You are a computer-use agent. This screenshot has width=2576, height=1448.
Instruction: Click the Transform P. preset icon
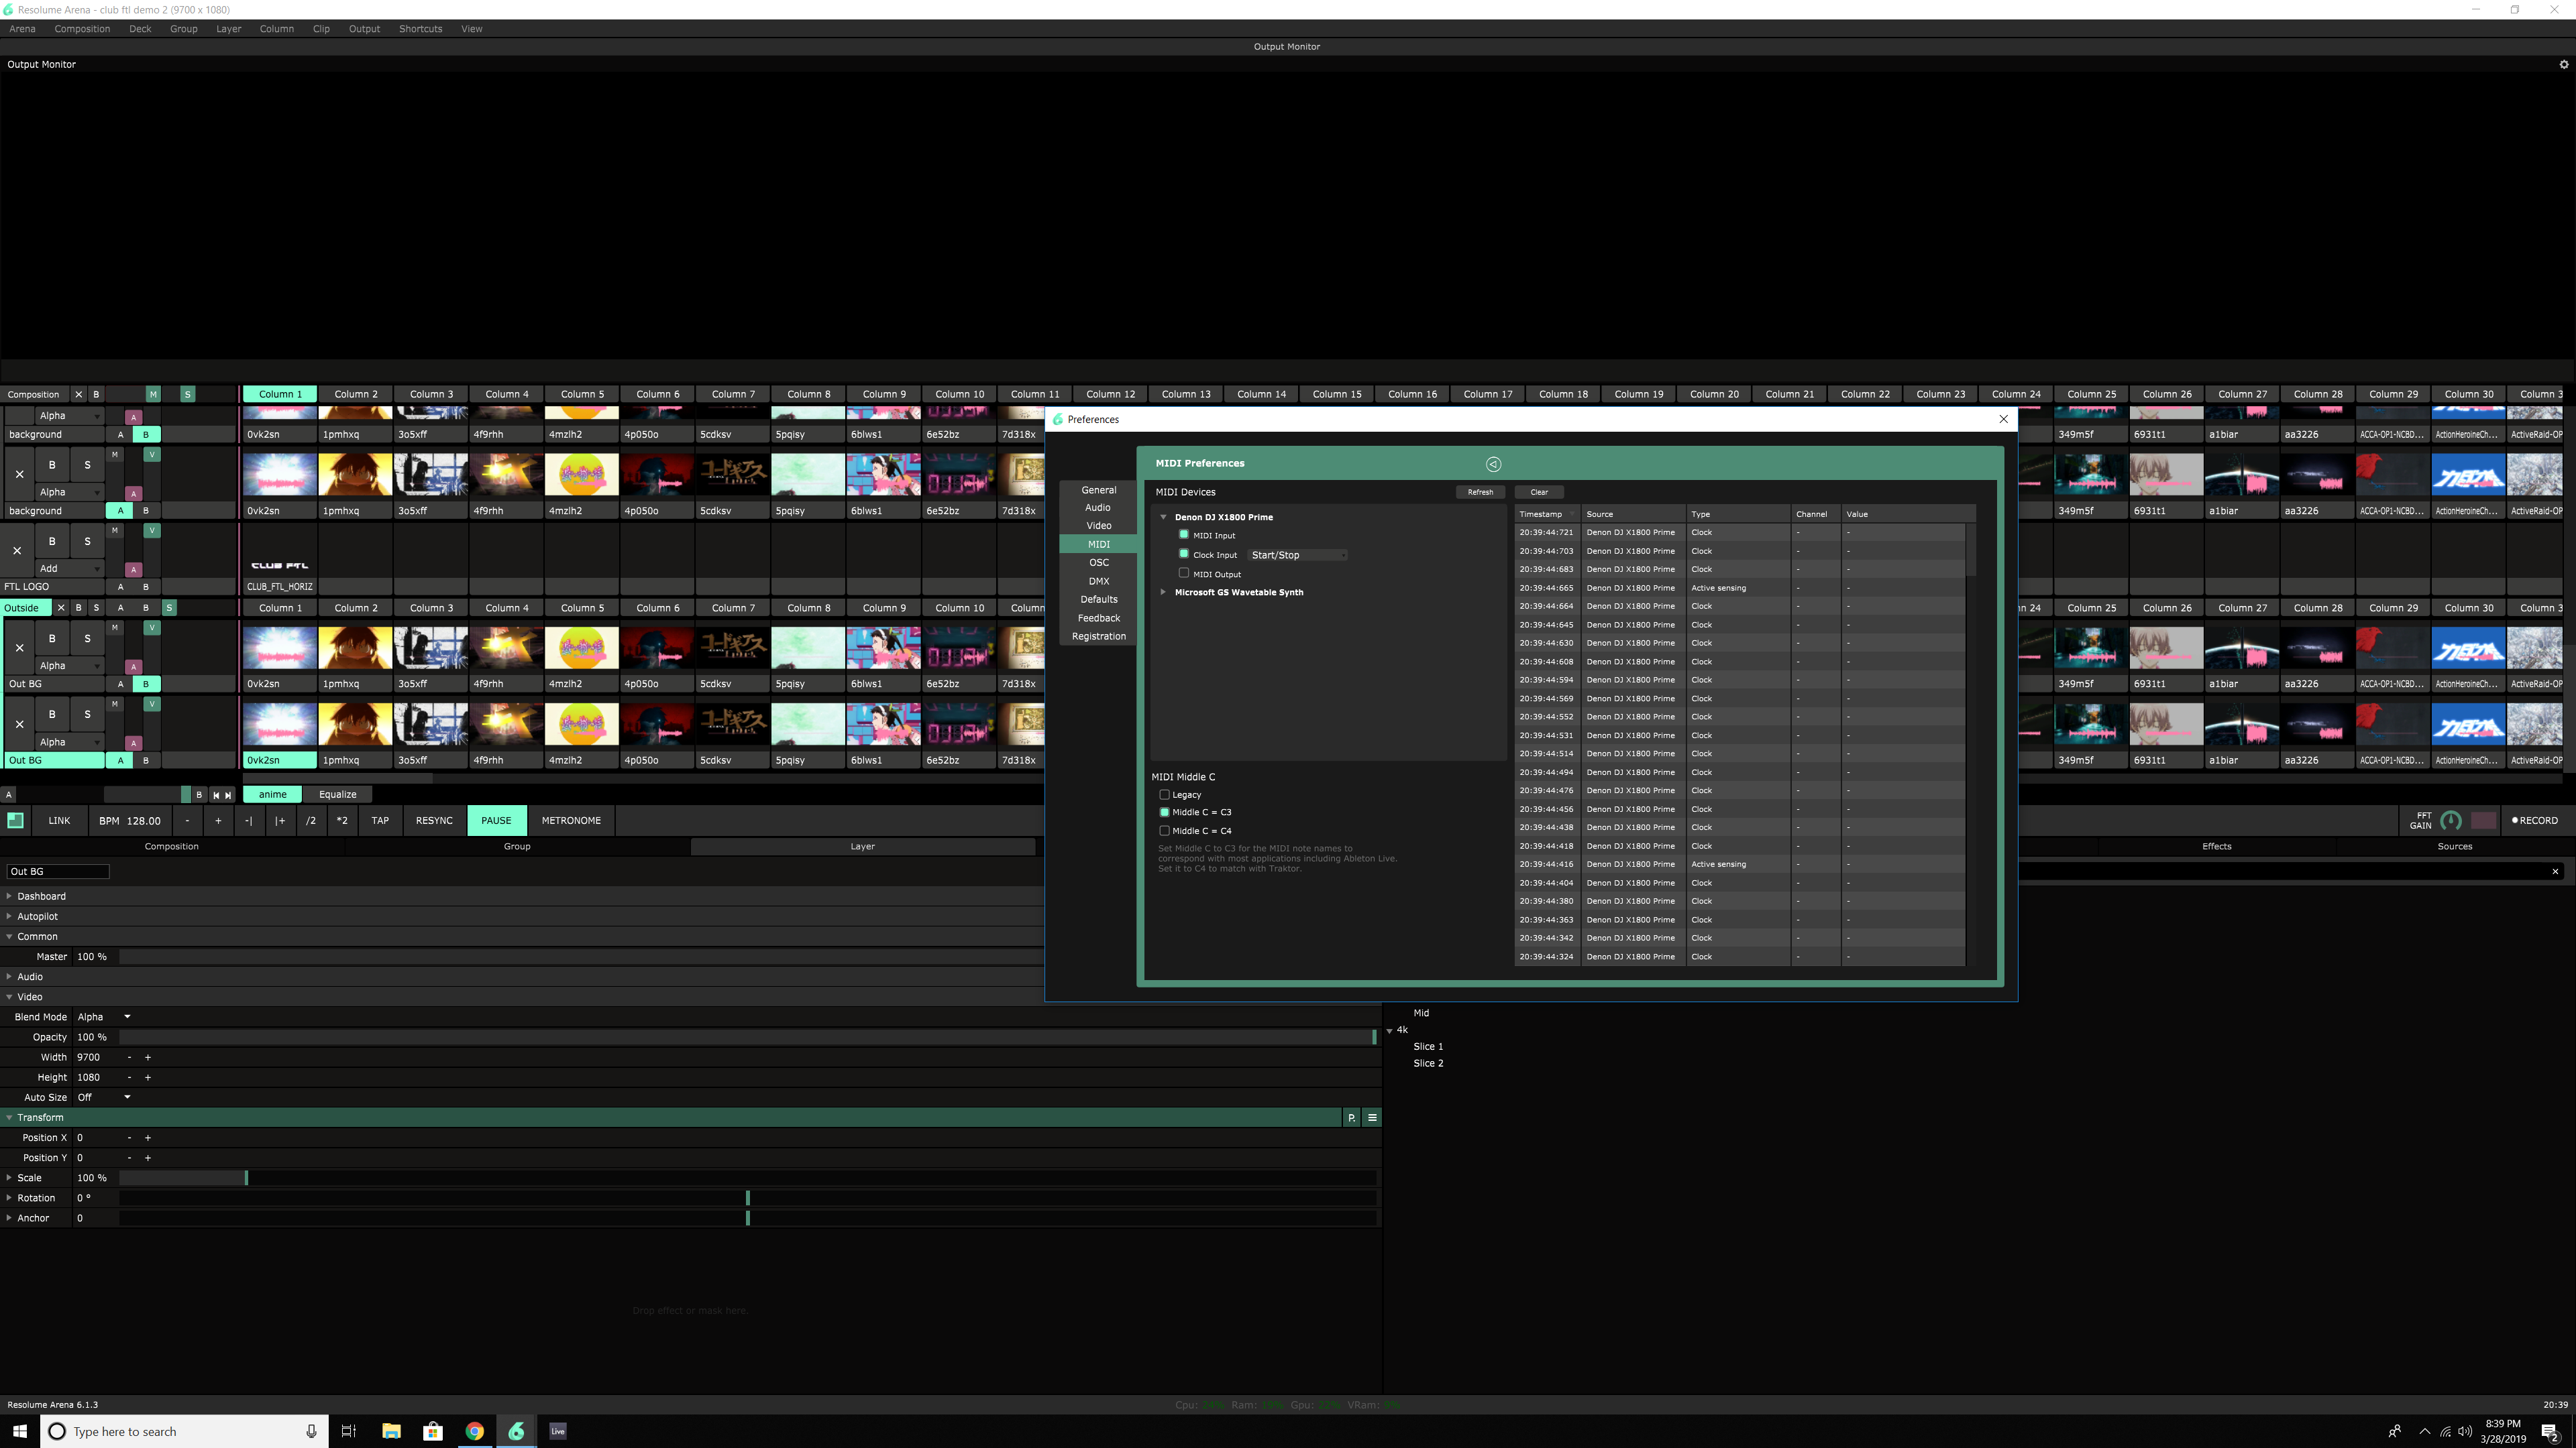(1352, 1118)
